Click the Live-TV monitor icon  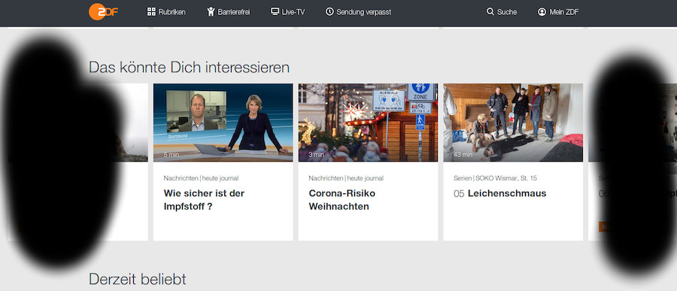click(x=275, y=12)
